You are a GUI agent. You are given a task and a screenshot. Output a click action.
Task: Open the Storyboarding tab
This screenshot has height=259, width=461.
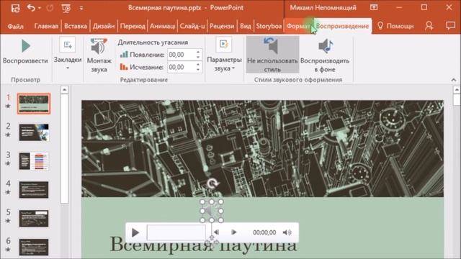[x=269, y=26]
